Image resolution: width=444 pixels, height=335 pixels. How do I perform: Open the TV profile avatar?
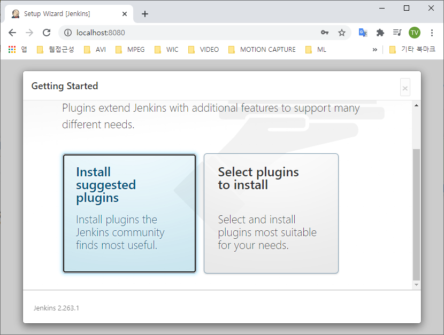pyautogui.click(x=415, y=33)
